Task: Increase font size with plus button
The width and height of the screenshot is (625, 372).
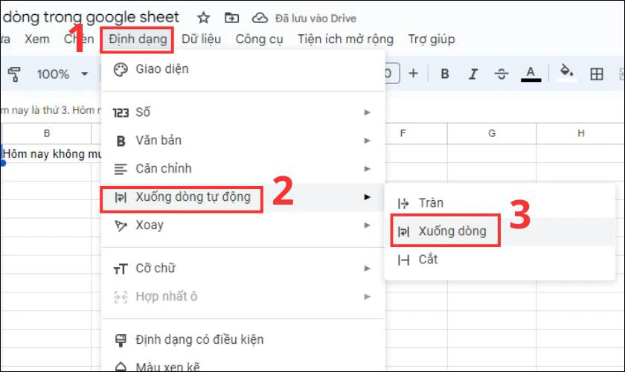Action: 414,74
